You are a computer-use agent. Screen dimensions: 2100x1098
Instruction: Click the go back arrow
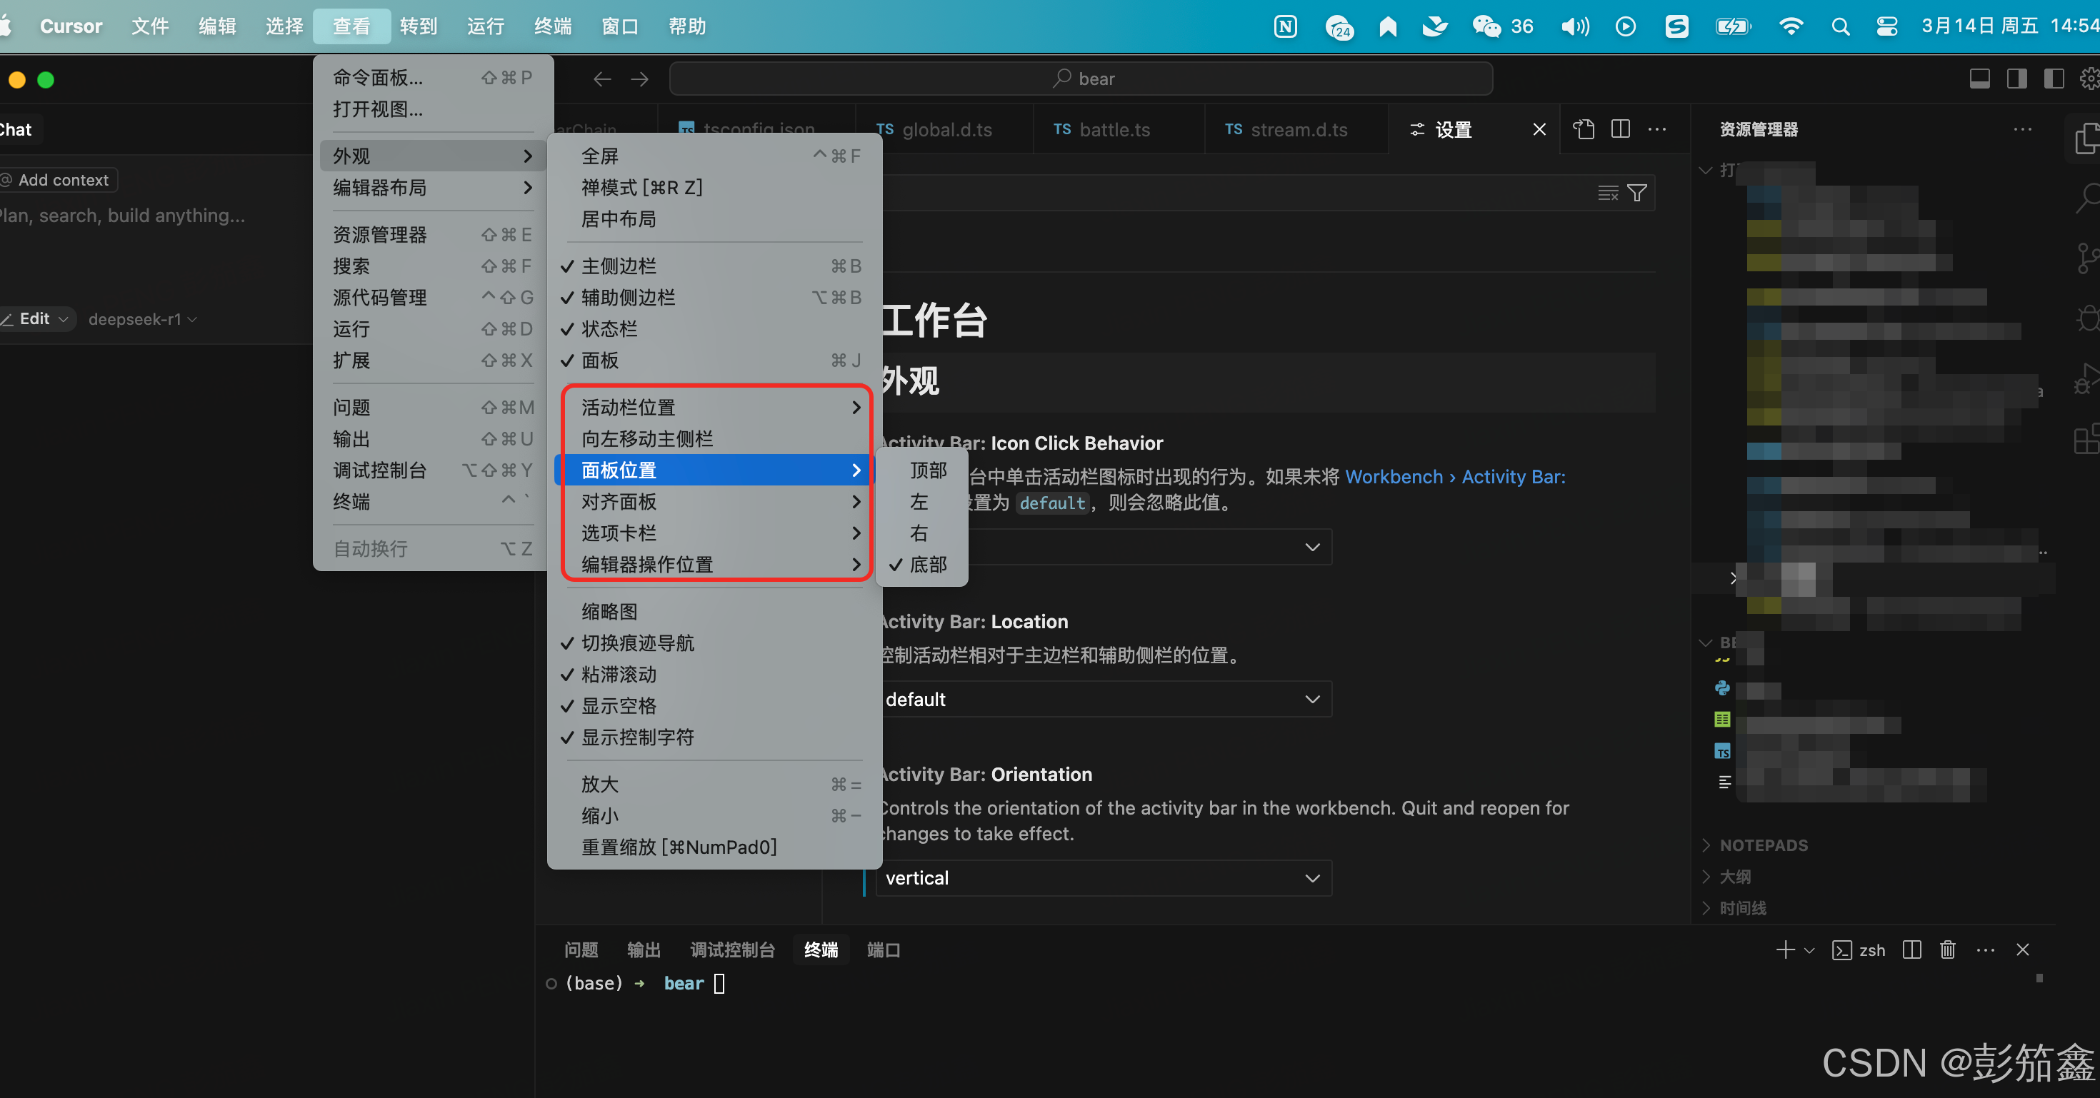click(x=602, y=79)
